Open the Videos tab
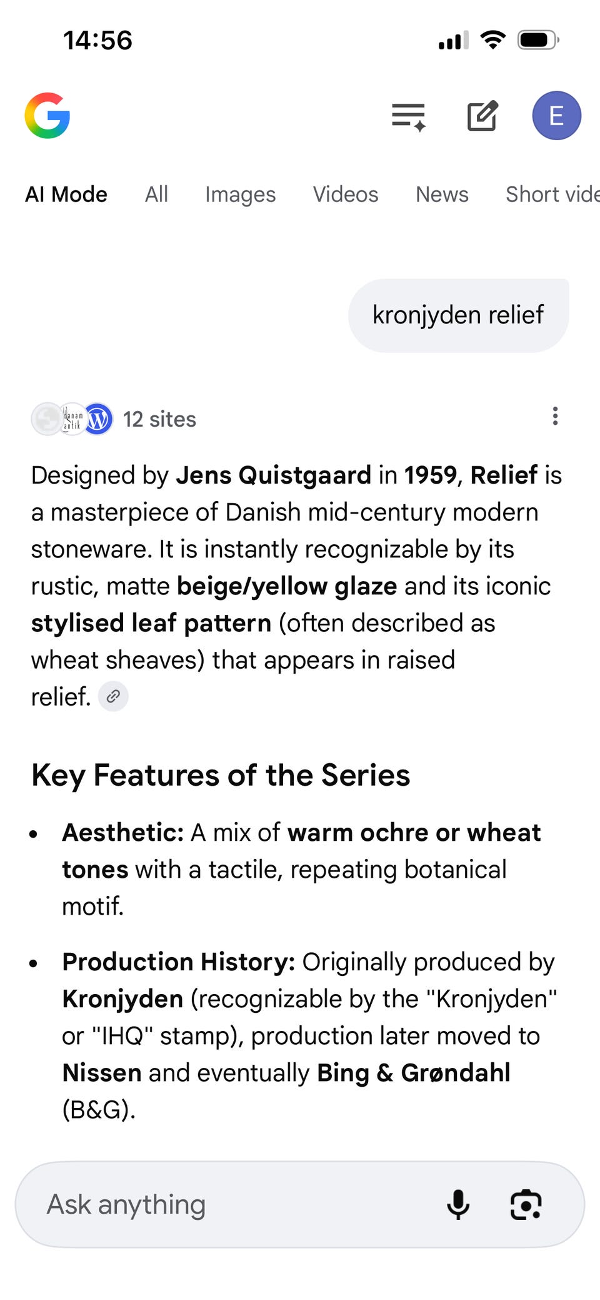Image resolution: width=600 pixels, height=1300 pixels. [x=346, y=195]
